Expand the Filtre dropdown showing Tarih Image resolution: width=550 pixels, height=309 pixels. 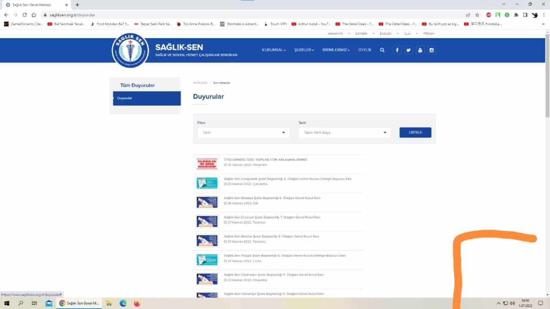pos(243,133)
